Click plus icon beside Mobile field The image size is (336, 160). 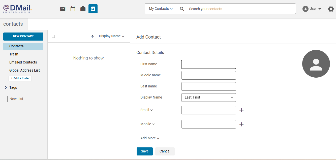pos(241,124)
